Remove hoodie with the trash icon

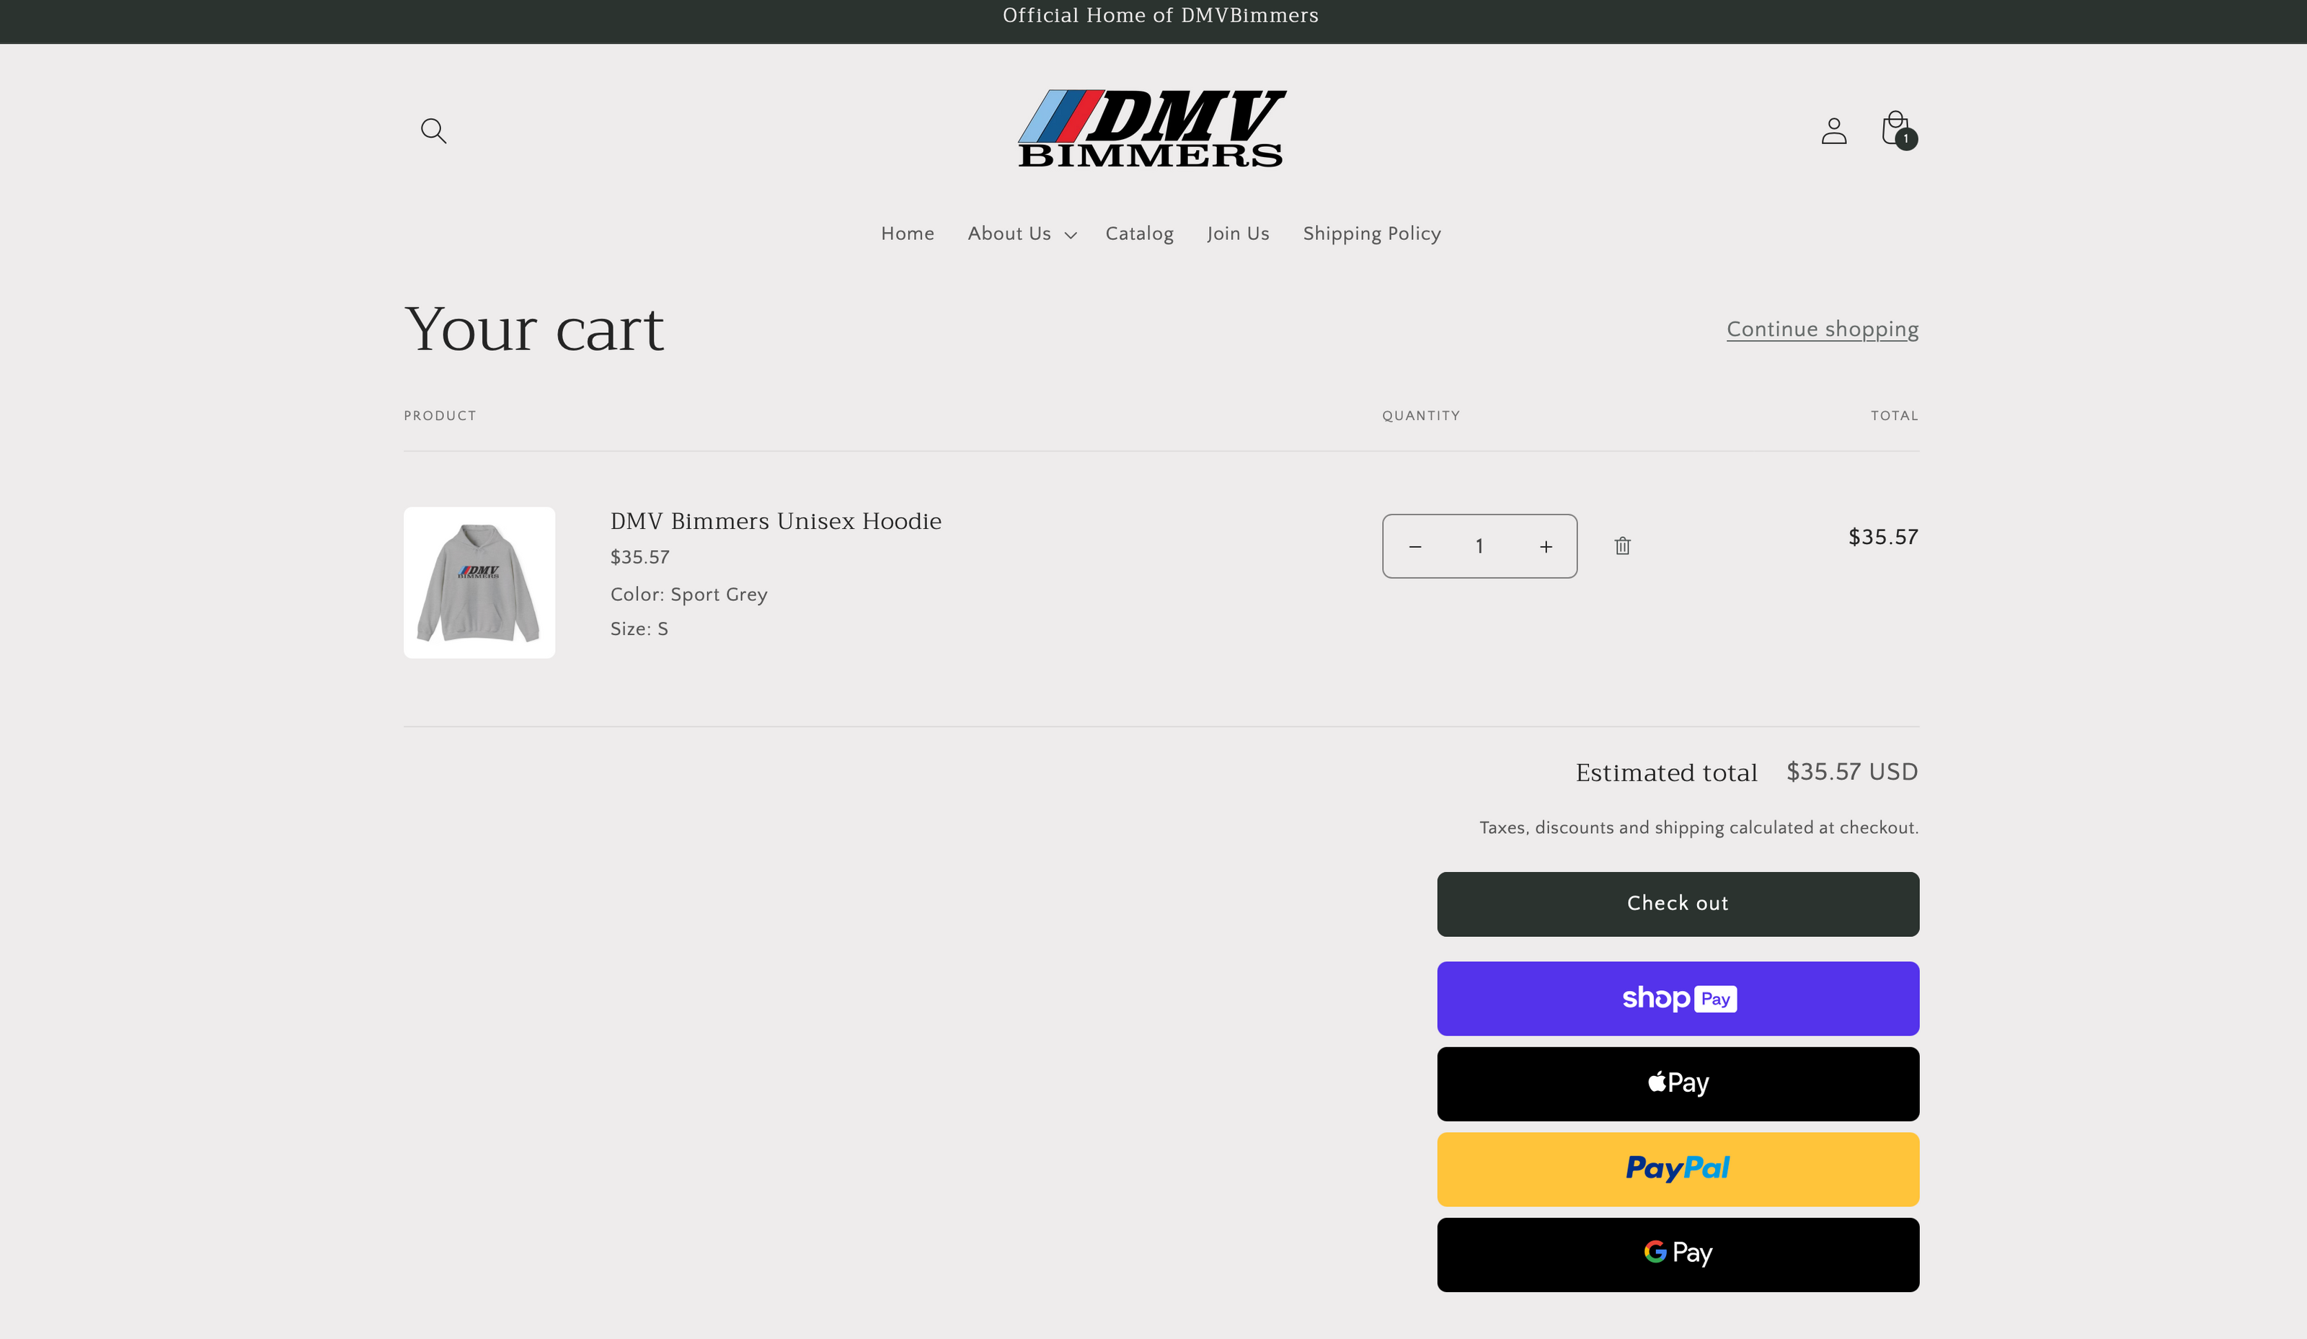tap(1622, 546)
